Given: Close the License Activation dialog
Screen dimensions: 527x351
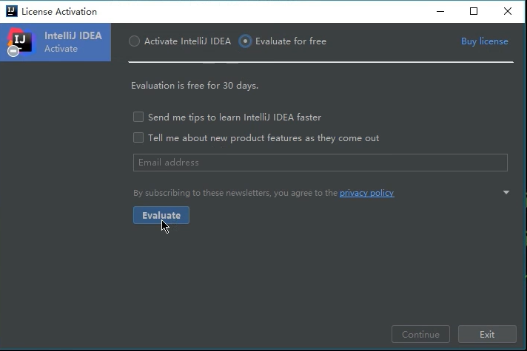Looking at the screenshot, I should [508, 11].
